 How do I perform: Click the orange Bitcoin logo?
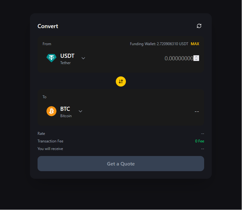click(x=51, y=111)
